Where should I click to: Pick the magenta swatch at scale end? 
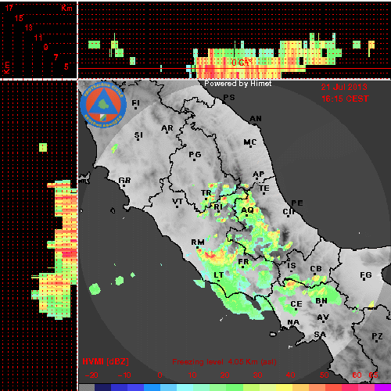coord(382,387)
